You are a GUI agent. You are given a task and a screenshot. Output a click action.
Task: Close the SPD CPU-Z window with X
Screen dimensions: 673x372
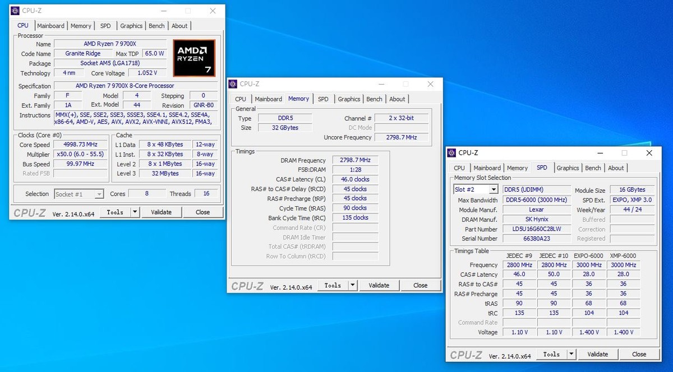pos(649,153)
